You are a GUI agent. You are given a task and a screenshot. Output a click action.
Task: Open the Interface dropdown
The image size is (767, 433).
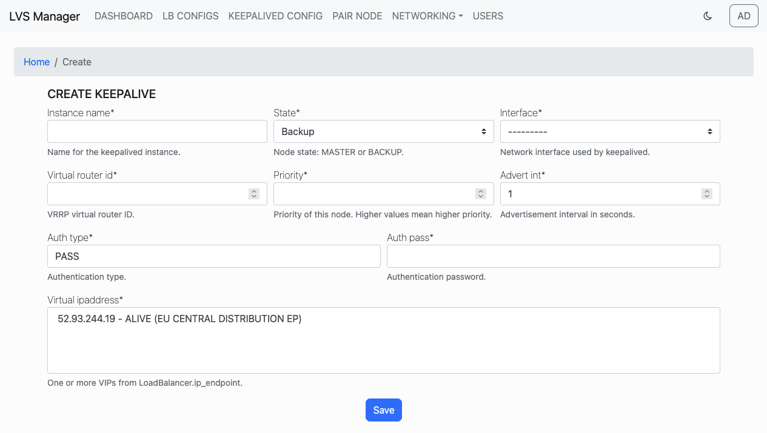pos(610,131)
